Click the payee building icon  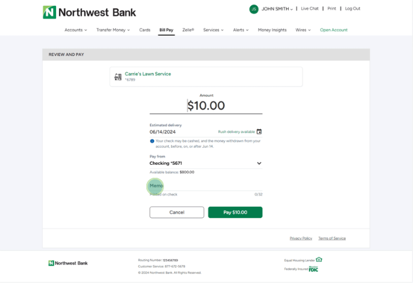tap(118, 77)
